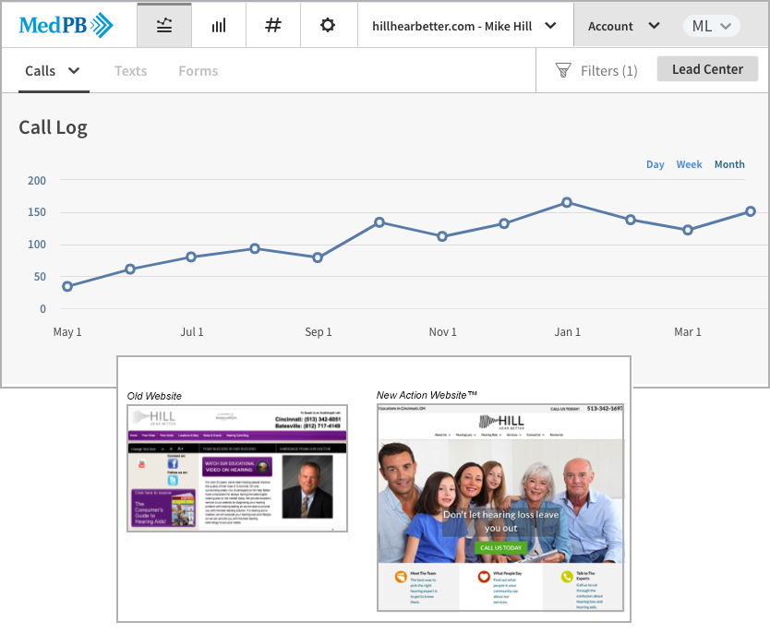The height and width of the screenshot is (634, 770).
Task: Click the 150 y-axis label
Action: [37, 212]
